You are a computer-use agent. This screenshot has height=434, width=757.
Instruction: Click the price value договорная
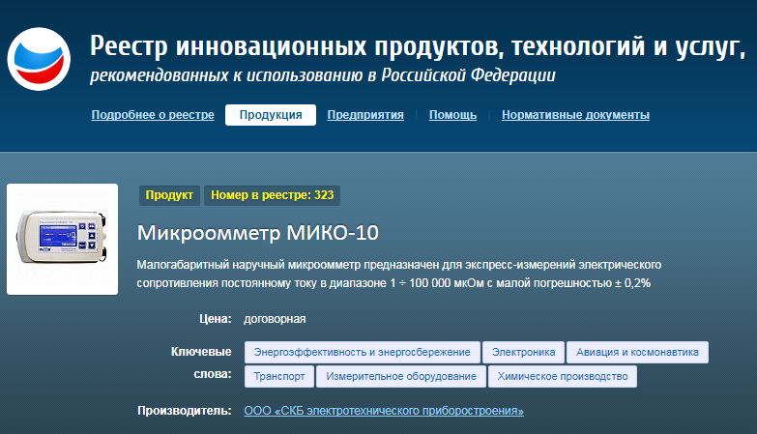[x=275, y=319]
